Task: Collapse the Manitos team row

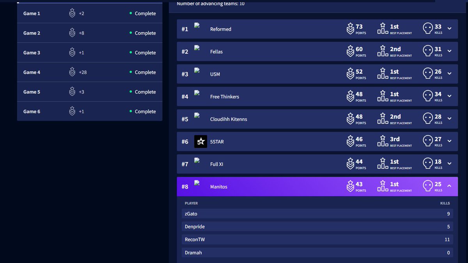Action: (449, 186)
